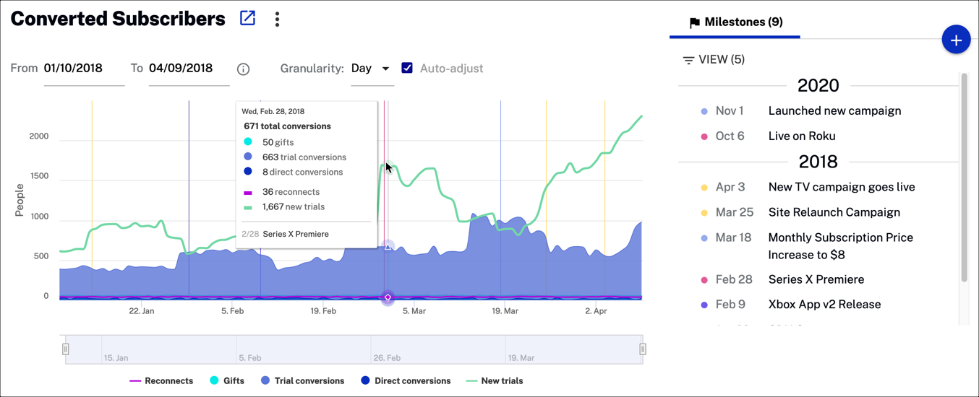Open the Series X Premiere milestone

coord(816,279)
